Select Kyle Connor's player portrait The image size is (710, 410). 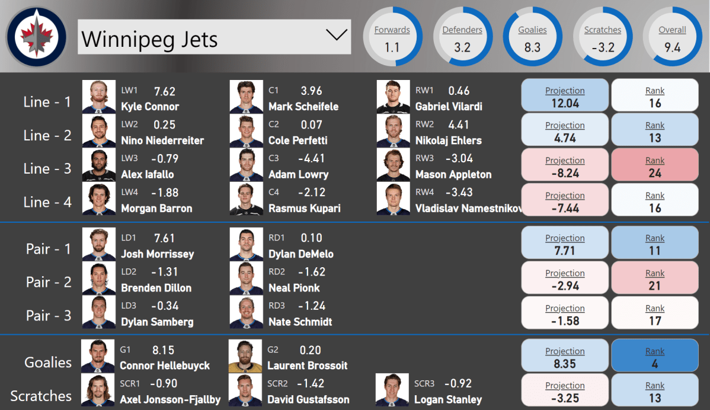98,97
